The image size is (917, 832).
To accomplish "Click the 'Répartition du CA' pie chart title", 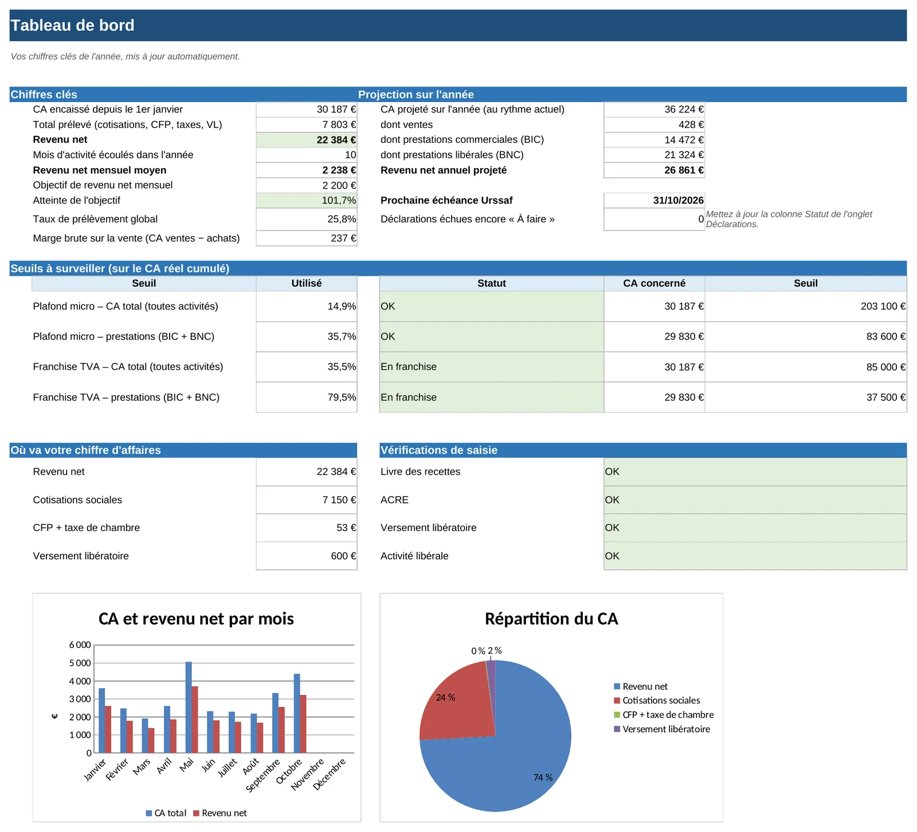I will pos(551,619).
